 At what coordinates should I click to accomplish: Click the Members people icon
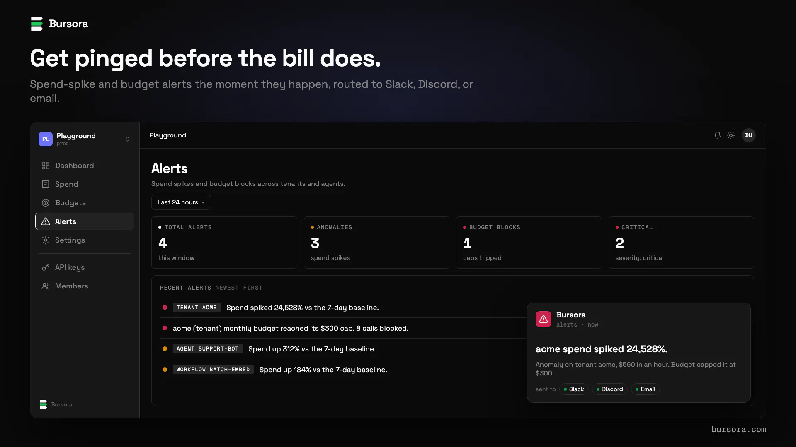point(46,286)
